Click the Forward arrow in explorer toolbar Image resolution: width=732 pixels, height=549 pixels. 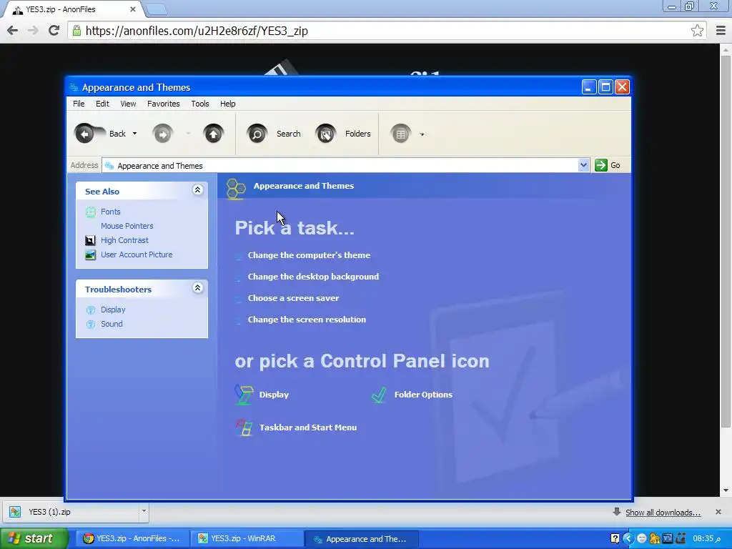(x=162, y=134)
